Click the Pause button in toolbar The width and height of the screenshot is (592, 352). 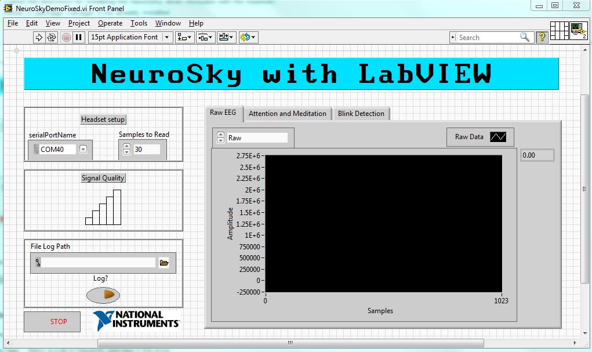[x=78, y=37]
